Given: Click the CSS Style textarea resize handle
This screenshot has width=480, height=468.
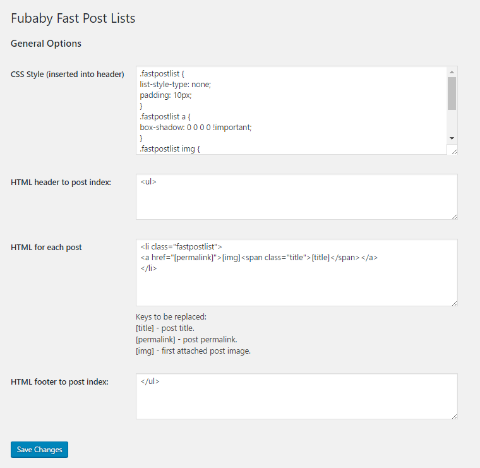Looking at the screenshot, I should pyautogui.click(x=453, y=150).
